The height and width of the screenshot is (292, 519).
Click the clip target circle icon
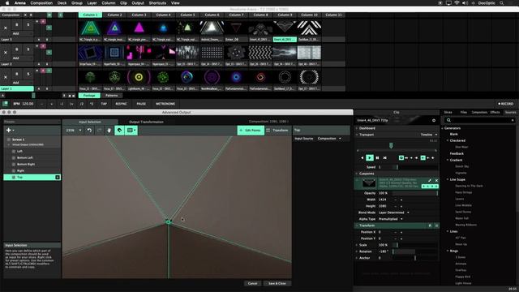pos(434,121)
